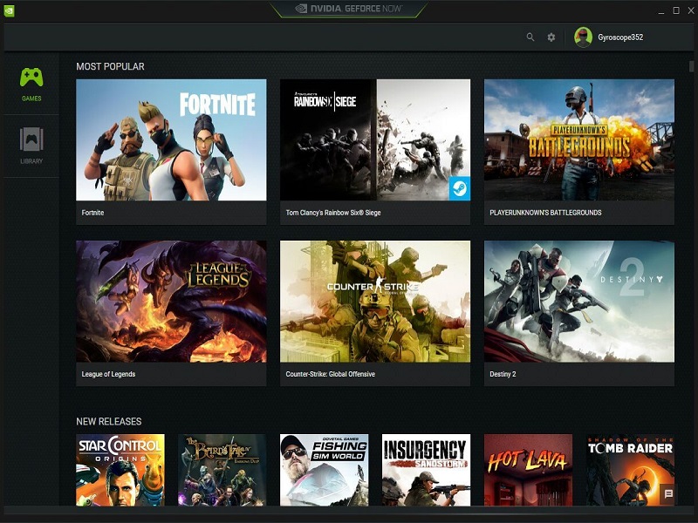Launch Counter-Strike: Global Offensive tile
The image size is (698, 523).
tap(375, 313)
